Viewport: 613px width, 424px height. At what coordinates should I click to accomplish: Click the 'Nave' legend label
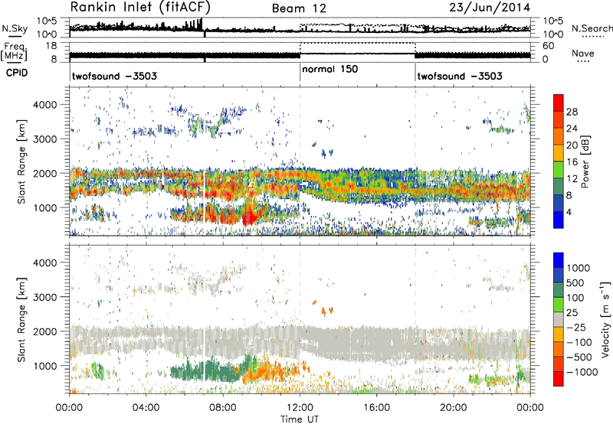point(582,54)
